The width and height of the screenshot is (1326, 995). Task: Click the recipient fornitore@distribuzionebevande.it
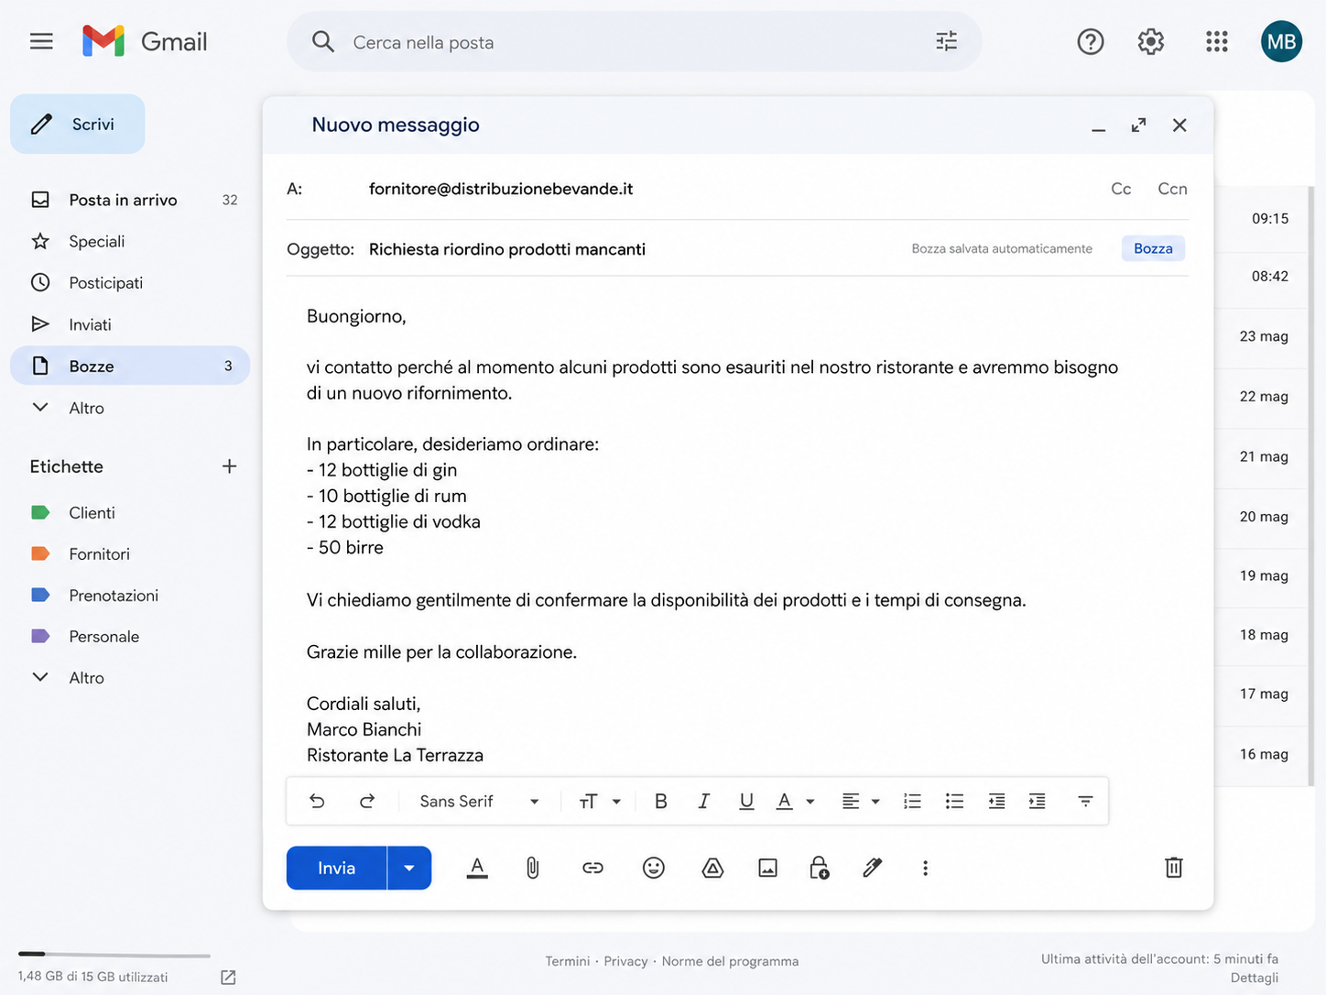[x=501, y=189]
